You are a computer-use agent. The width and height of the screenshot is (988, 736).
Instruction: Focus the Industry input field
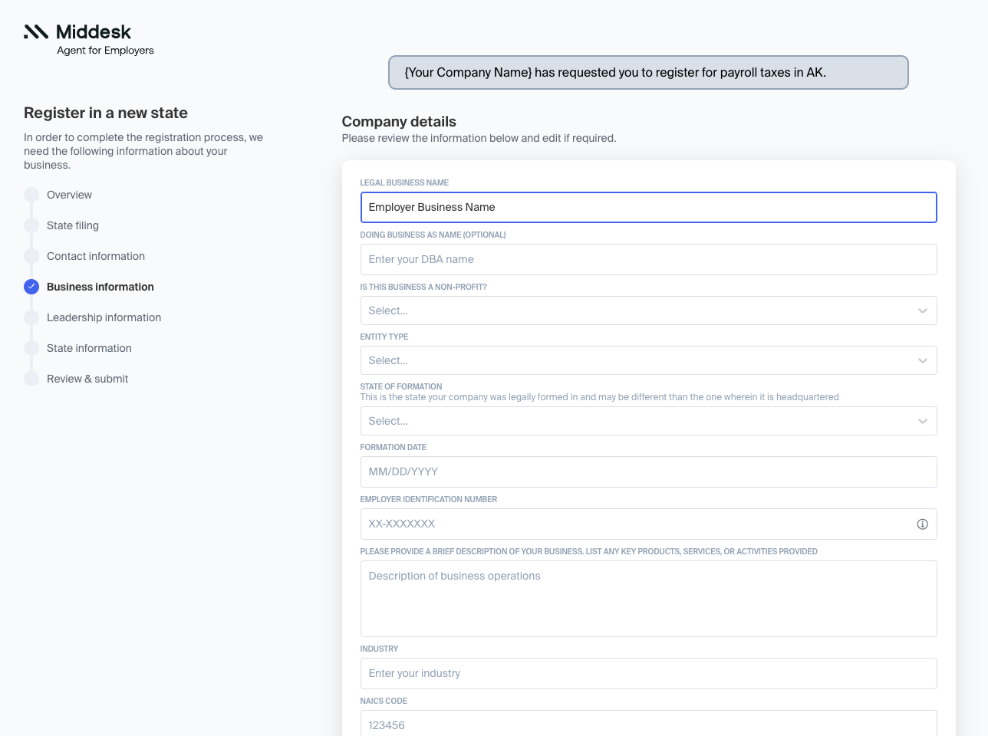click(648, 673)
